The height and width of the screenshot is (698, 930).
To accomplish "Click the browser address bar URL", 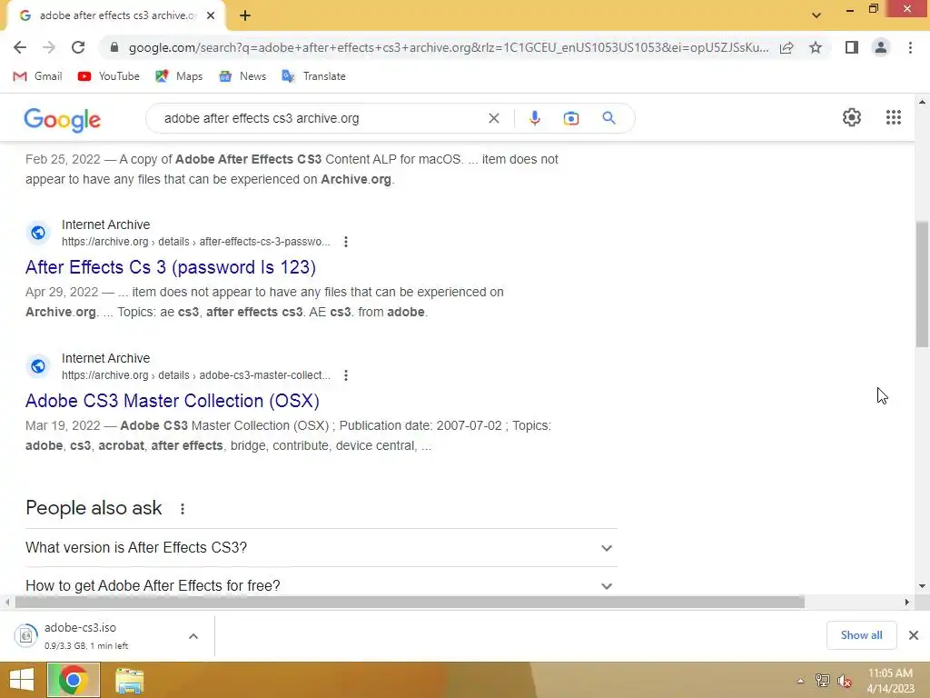I will point(449,47).
